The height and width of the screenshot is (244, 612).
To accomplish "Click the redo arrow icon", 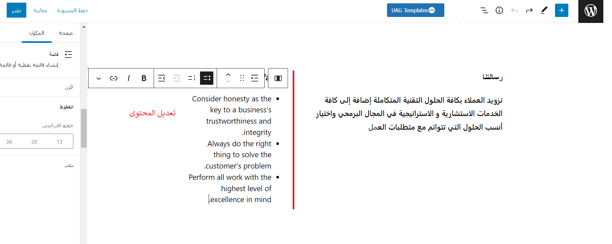I will pyautogui.click(x=529, y=10).
